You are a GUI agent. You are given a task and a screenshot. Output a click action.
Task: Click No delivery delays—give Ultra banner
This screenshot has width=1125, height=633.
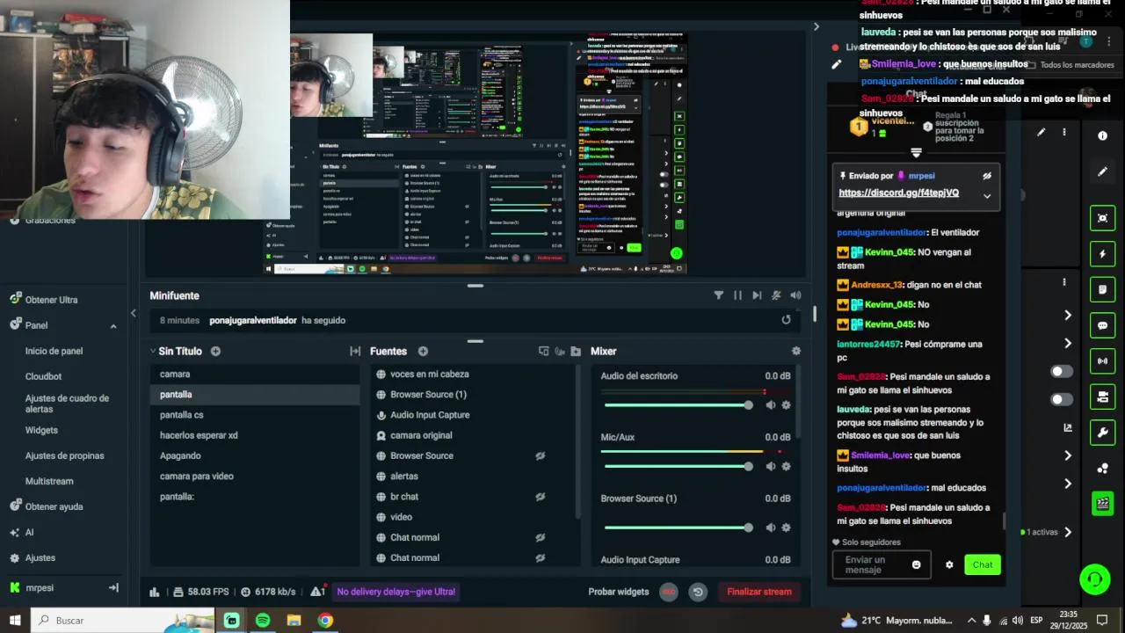396,592
